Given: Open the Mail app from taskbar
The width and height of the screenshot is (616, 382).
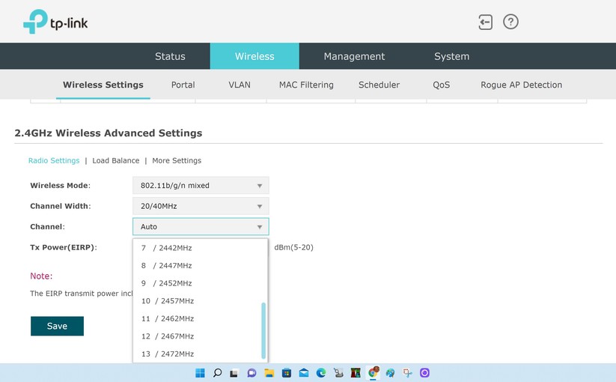Looking at the screenshot, I should (x=304, y=373).
